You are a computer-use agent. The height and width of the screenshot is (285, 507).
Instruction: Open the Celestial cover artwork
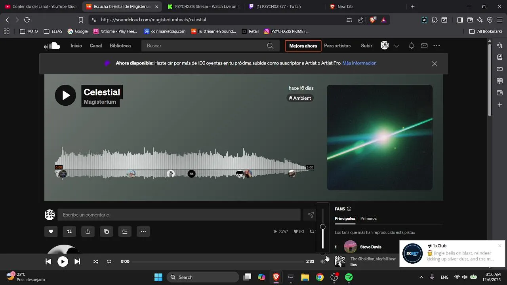(379, 137)
